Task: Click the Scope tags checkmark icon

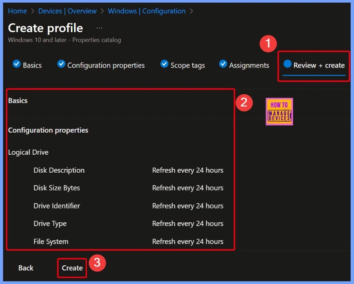Action: [x=164, y=64]
